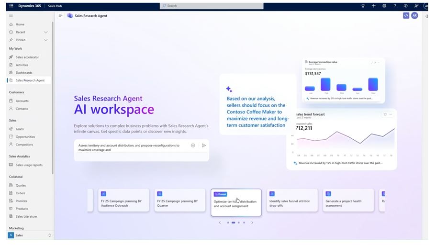Click the Revenue increased by 15% note
436x245 pixels.
tap(340, 163)
